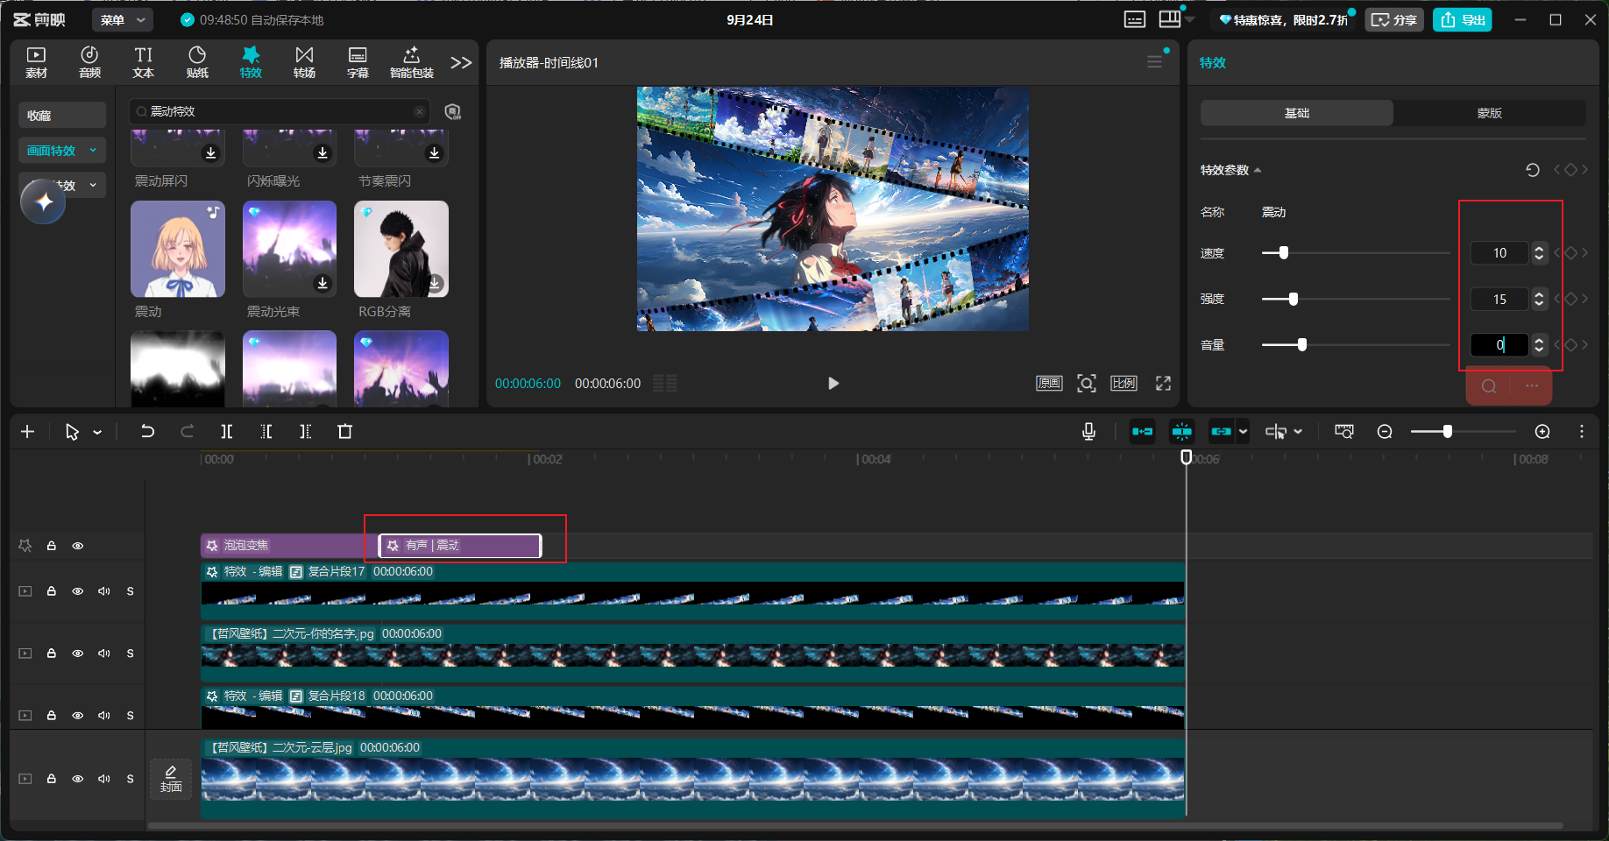1609x841 pixels.
Task: Adjust the 强度 intensity slider handle
Action: (1294, 299)
